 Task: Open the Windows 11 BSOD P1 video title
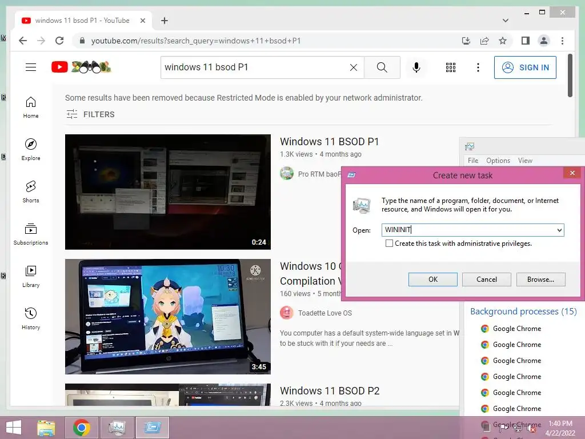pyautogui.click(x=330, y=142)
